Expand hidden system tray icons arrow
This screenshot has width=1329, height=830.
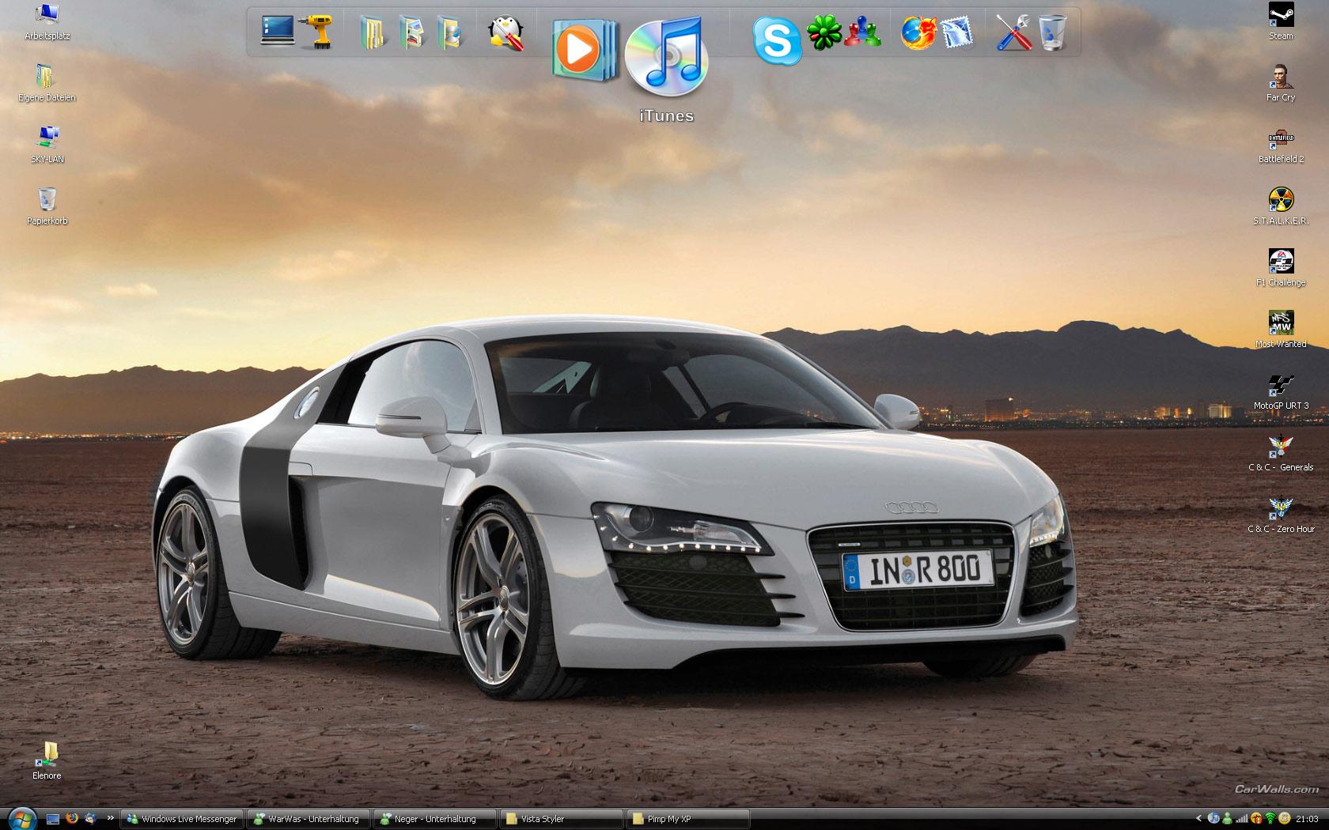click(1198, 819)
